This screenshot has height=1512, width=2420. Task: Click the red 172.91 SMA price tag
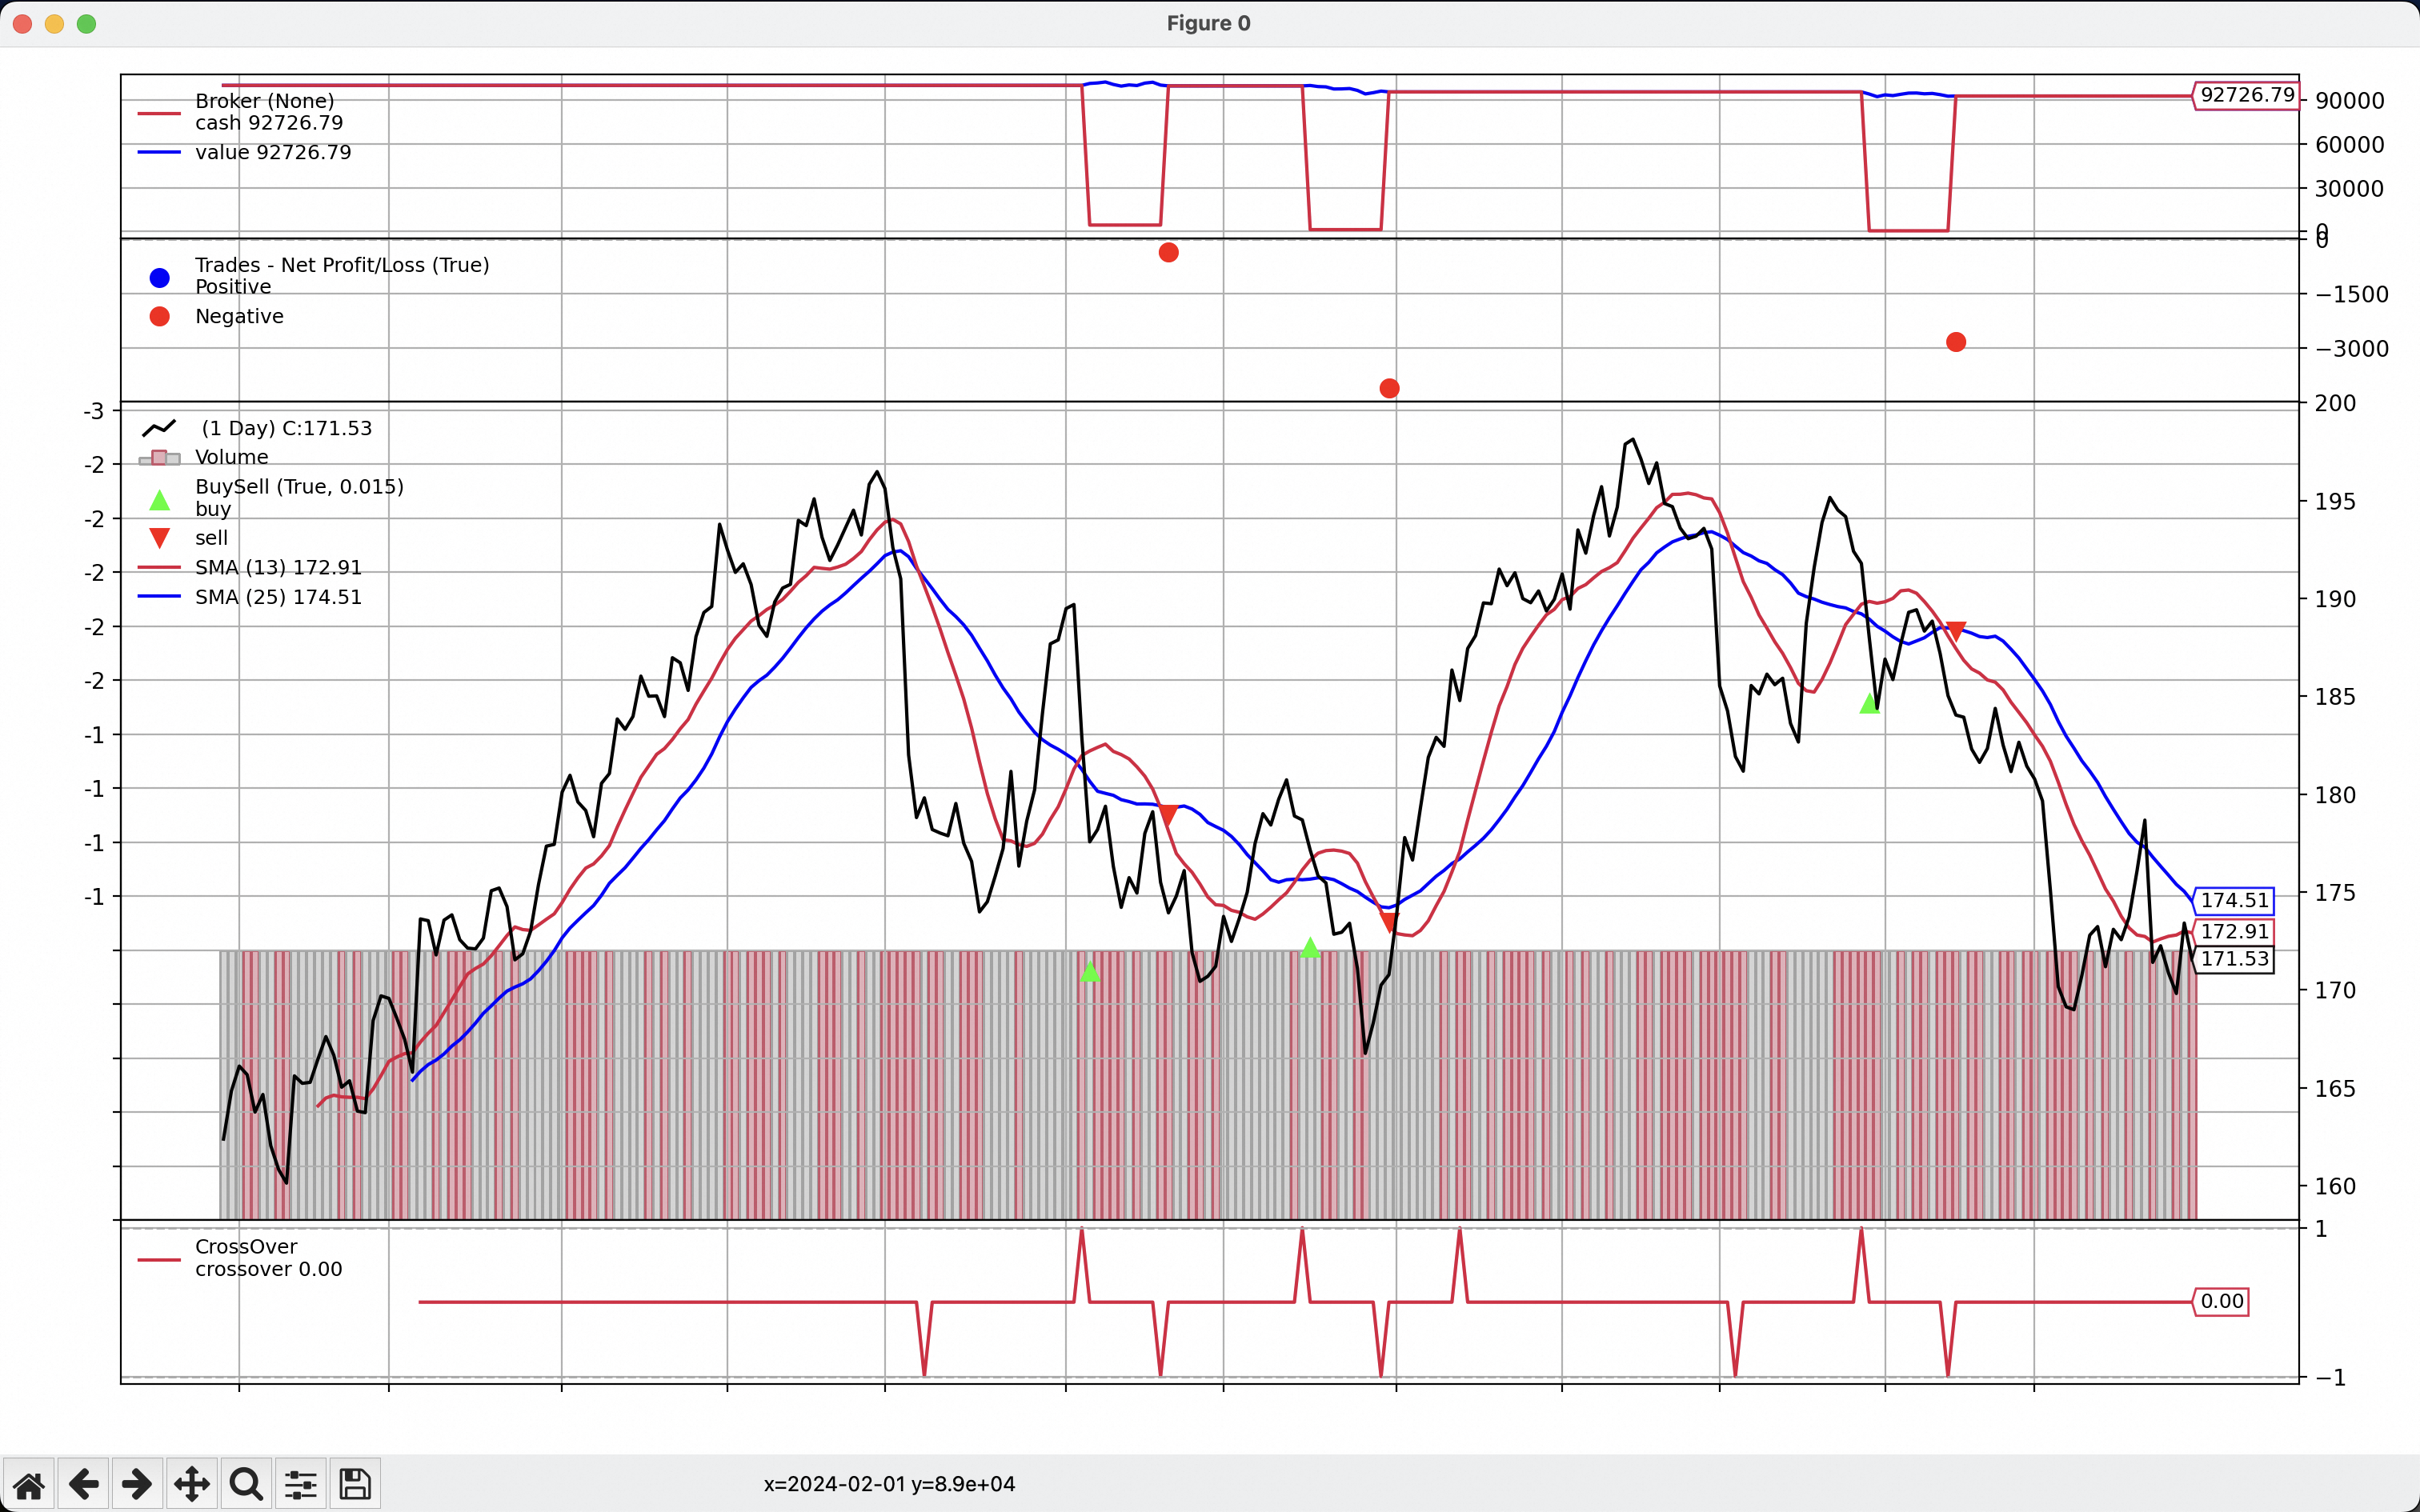coord(2234,931)
